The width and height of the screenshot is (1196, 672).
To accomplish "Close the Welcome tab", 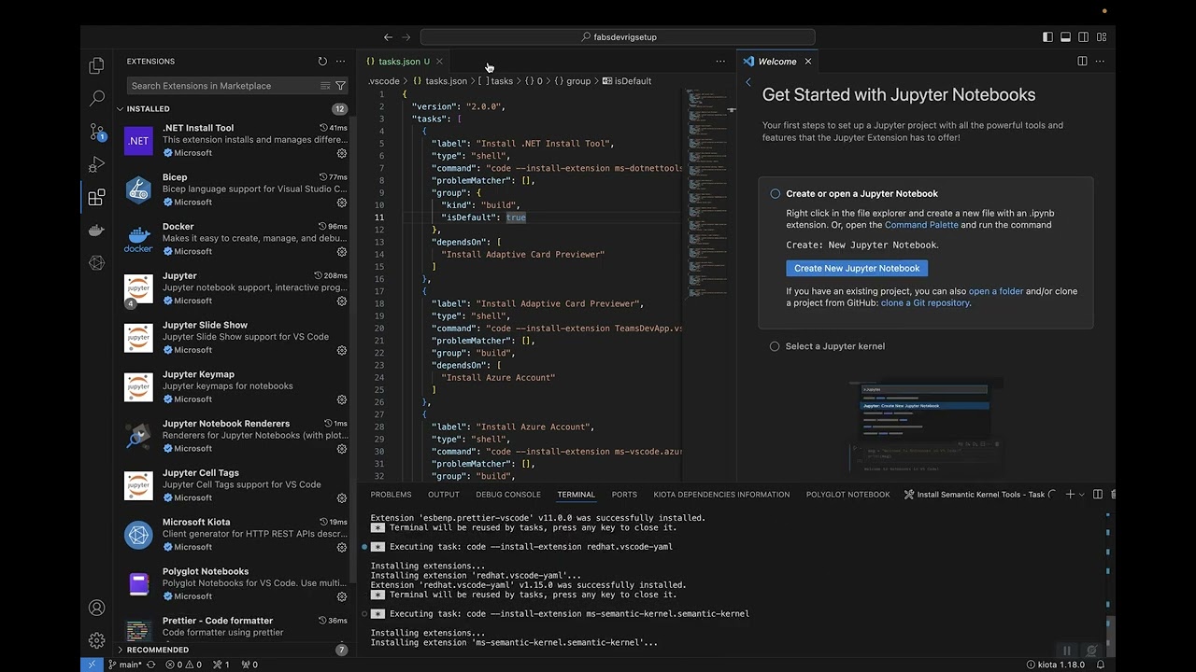I will [x=808, y=62].
